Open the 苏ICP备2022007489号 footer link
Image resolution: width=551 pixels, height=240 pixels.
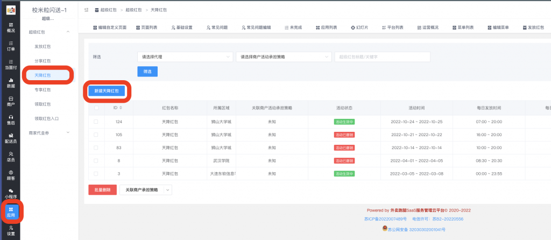(385, 219)
